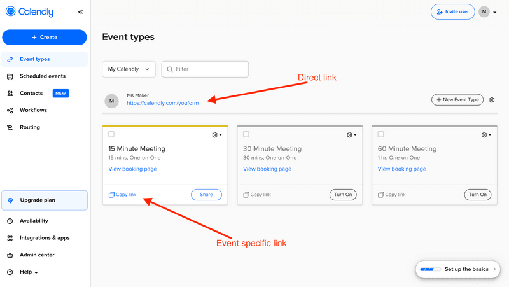Viewport: 509px width, 287px height.
Task: Click the Contacts people icon
Action: (10, 93)
